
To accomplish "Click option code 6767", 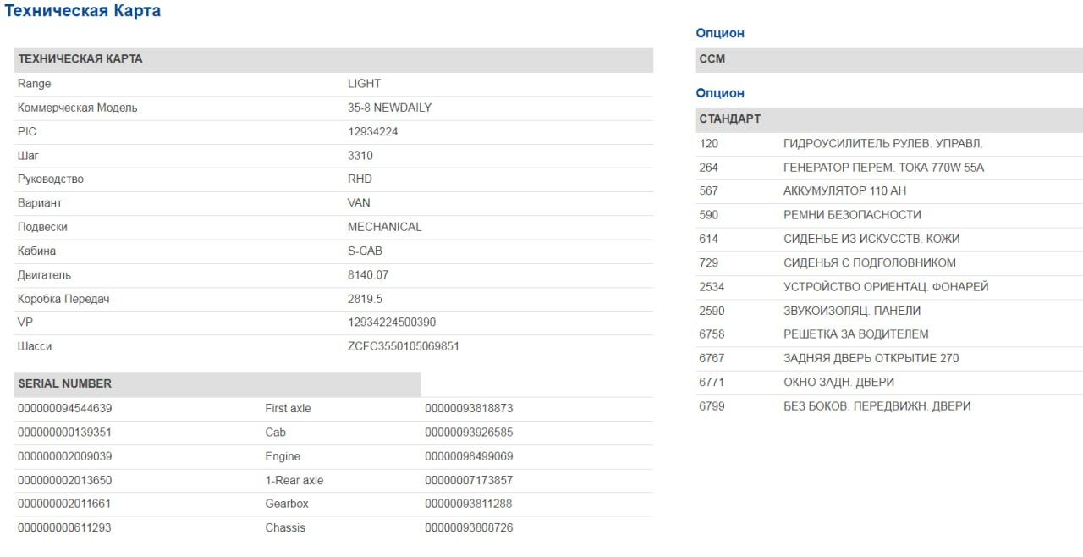I will click(712, 358).
